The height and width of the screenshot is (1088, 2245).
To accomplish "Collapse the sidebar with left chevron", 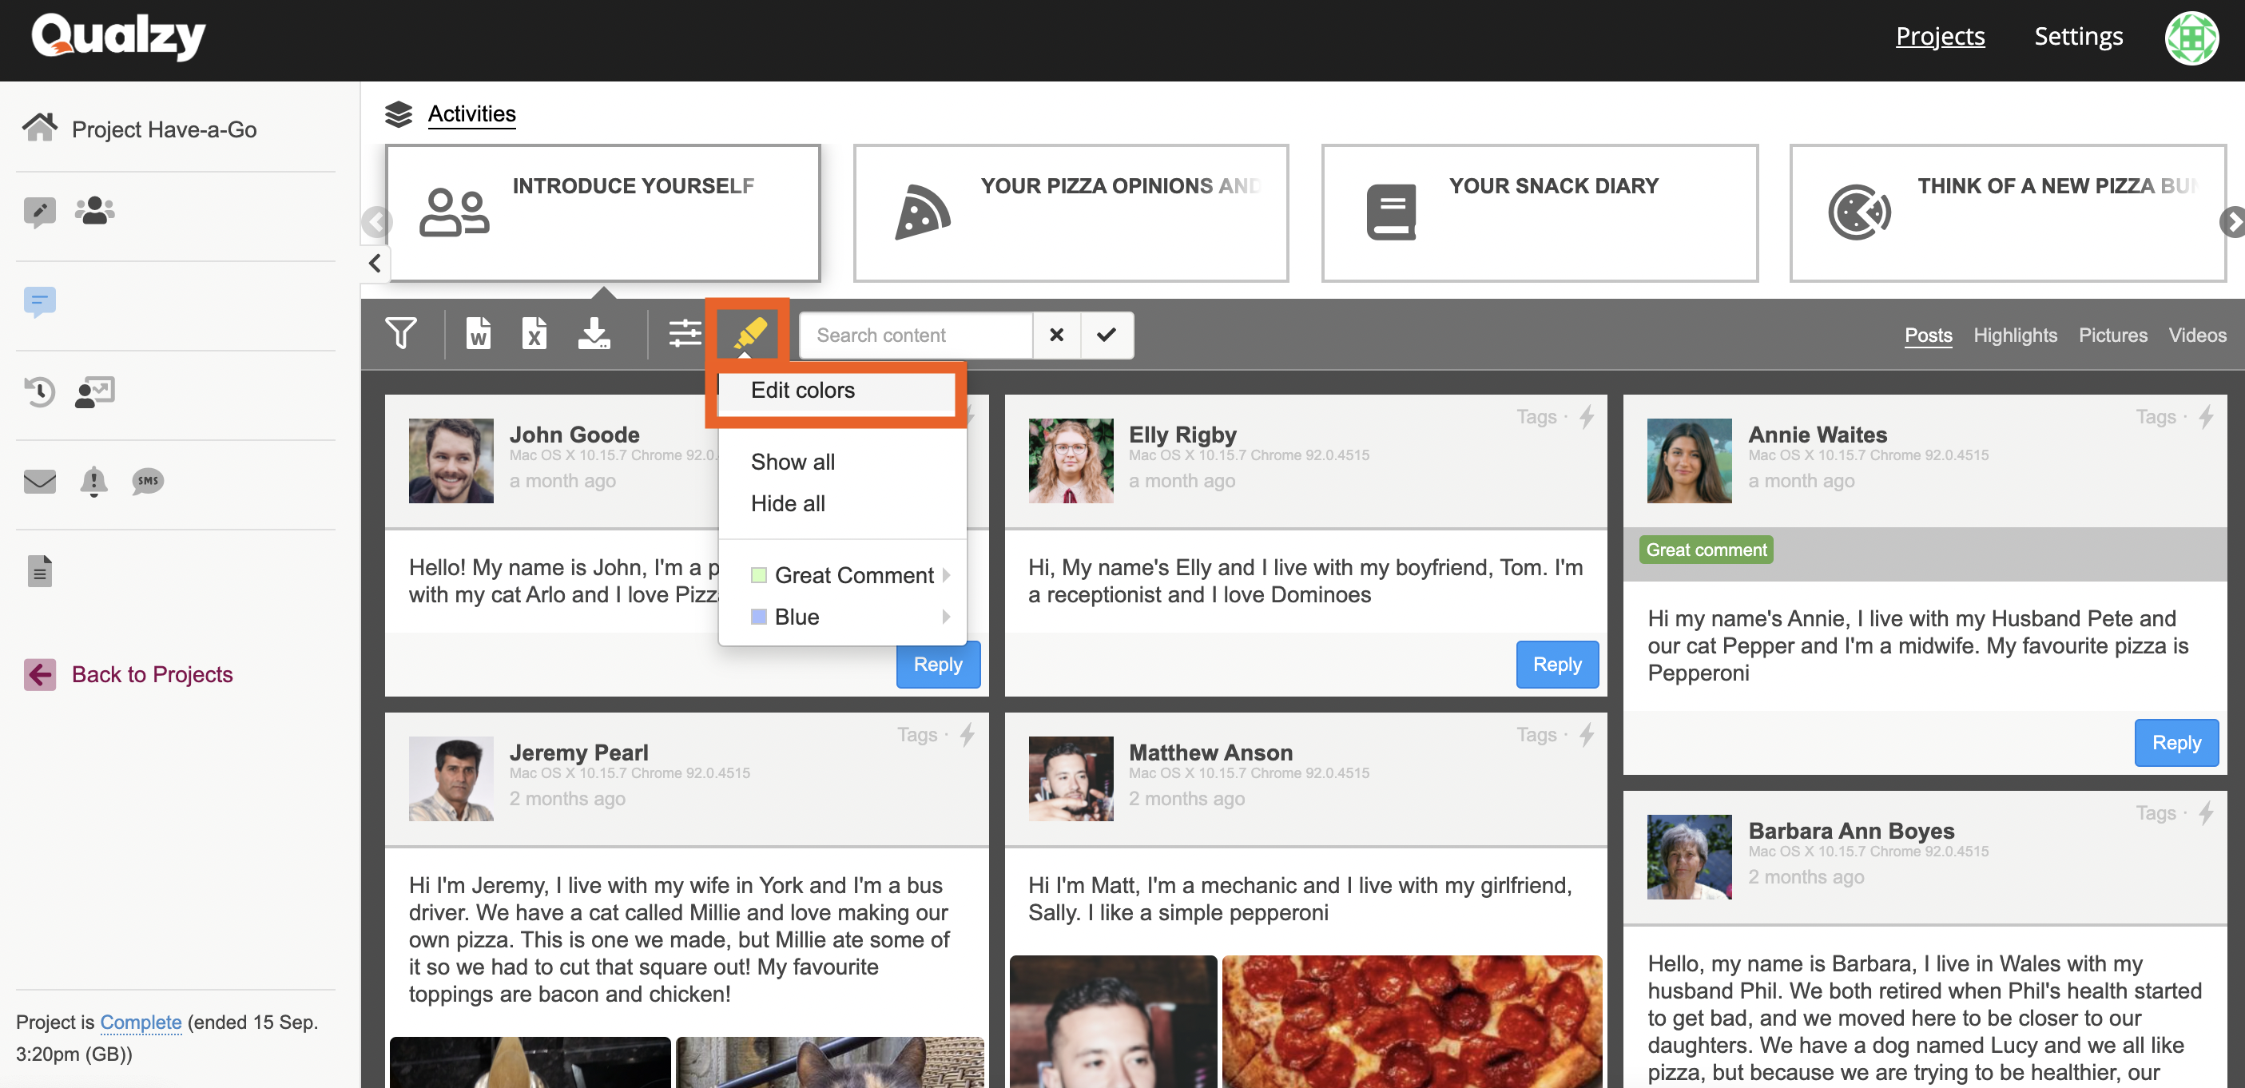I will pos(375,263).
